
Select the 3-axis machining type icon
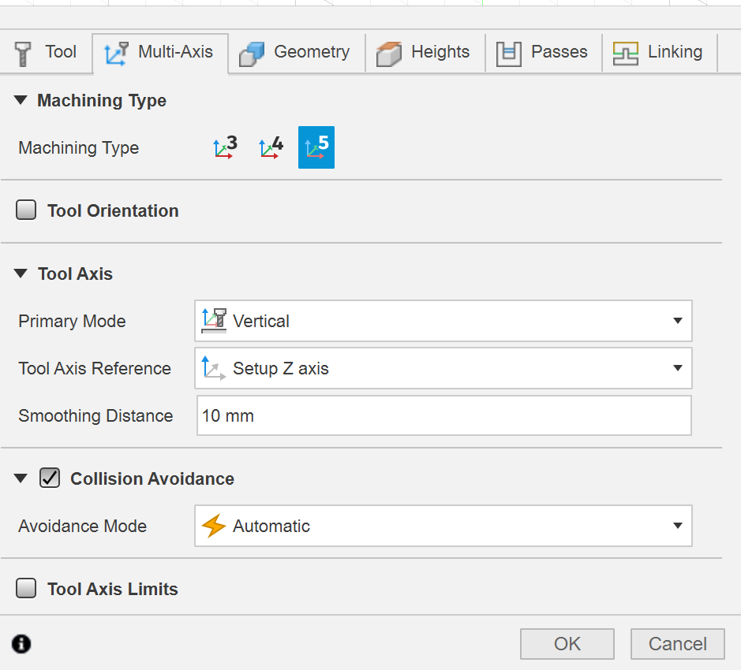click(x=225, y=147)
